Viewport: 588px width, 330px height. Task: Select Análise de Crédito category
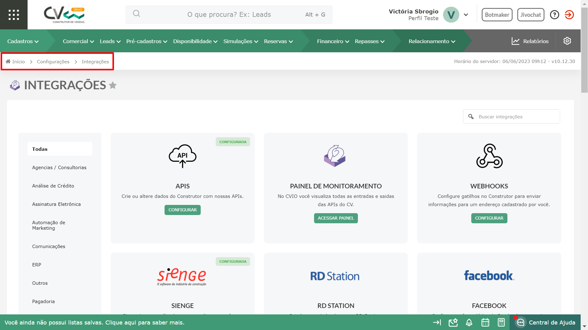(53, 186)
